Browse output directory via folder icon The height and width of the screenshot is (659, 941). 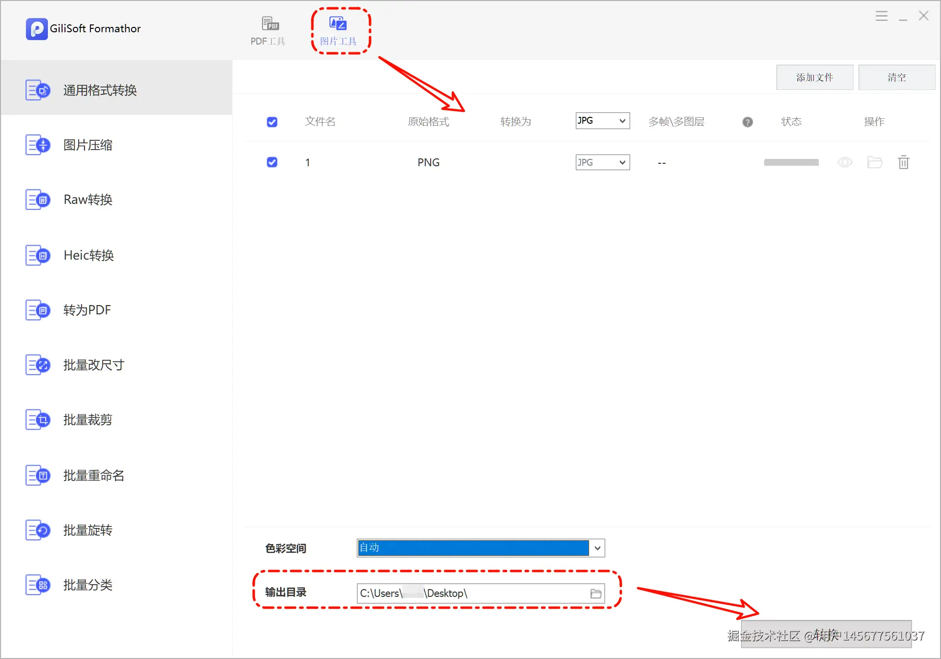[x=595, y=593]
